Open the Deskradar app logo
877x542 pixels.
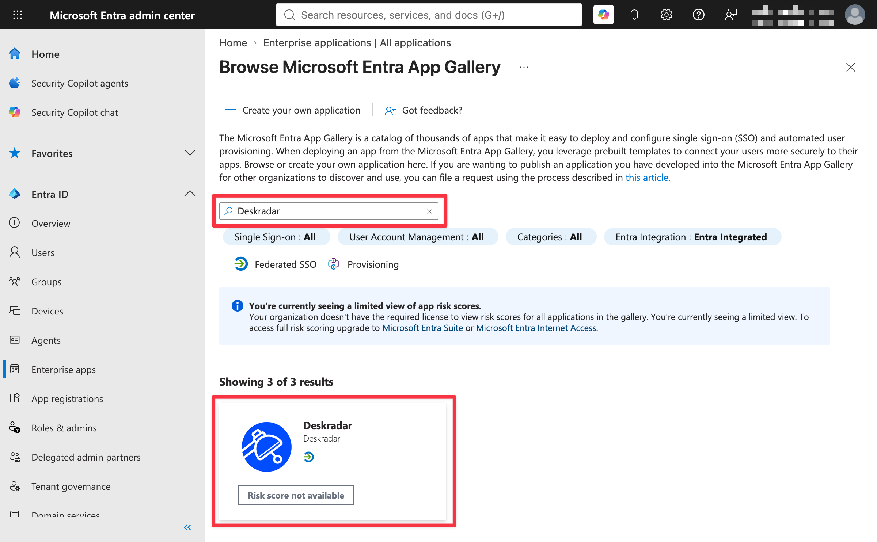pos(267,447)
